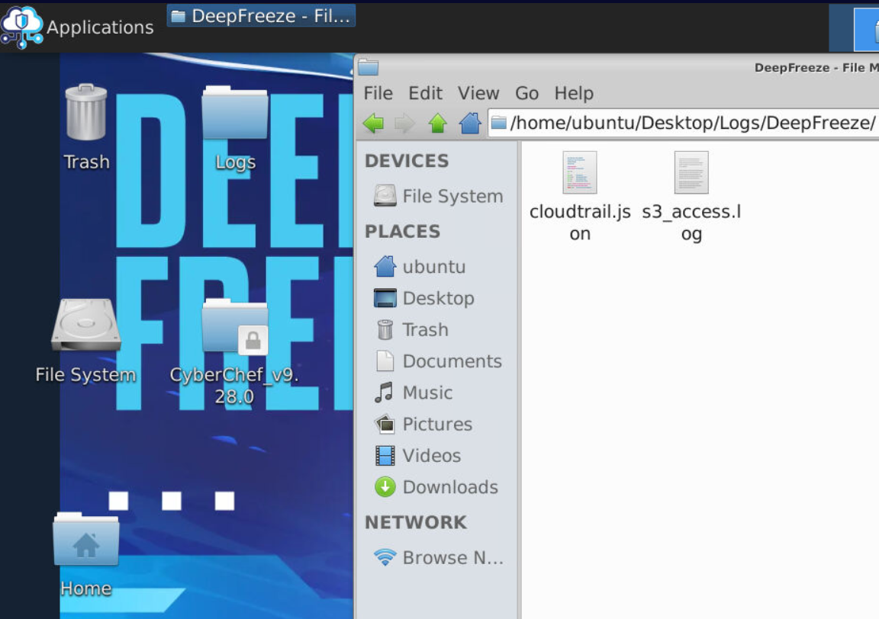
Task: Select the Home folder on the desktop
Action: point(85,539)
